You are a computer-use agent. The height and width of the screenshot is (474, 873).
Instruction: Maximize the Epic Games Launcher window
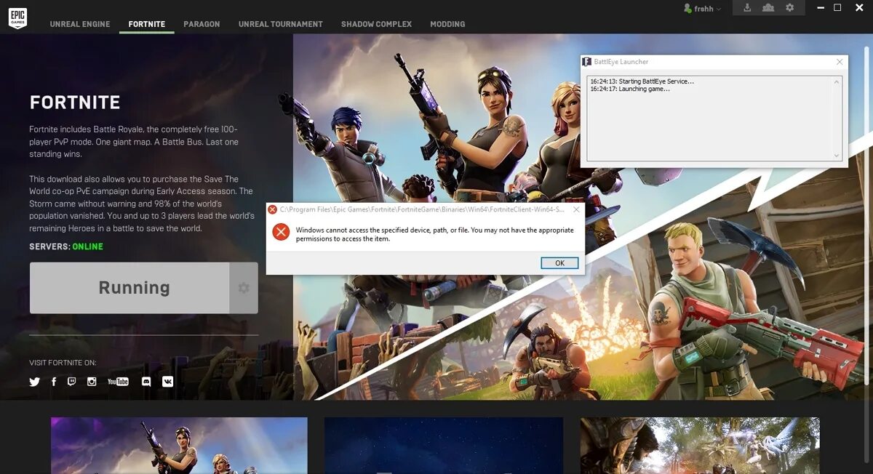pos(837,8)
